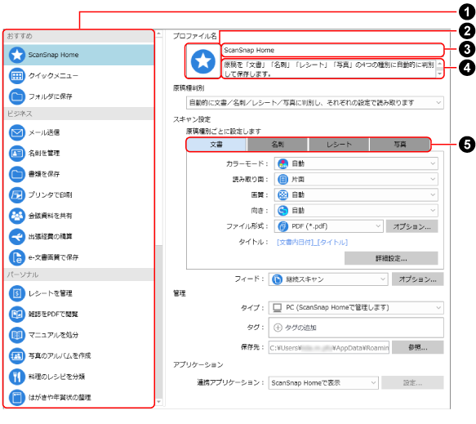Screen dimensions: 476x424
Task: Click the profile list scroll up arrow
Action: pos(159,33)
